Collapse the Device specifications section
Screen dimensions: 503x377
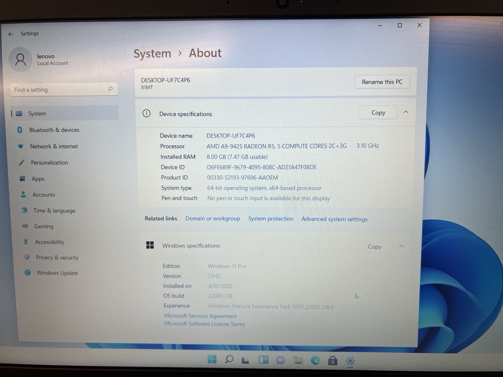point(406,112)
